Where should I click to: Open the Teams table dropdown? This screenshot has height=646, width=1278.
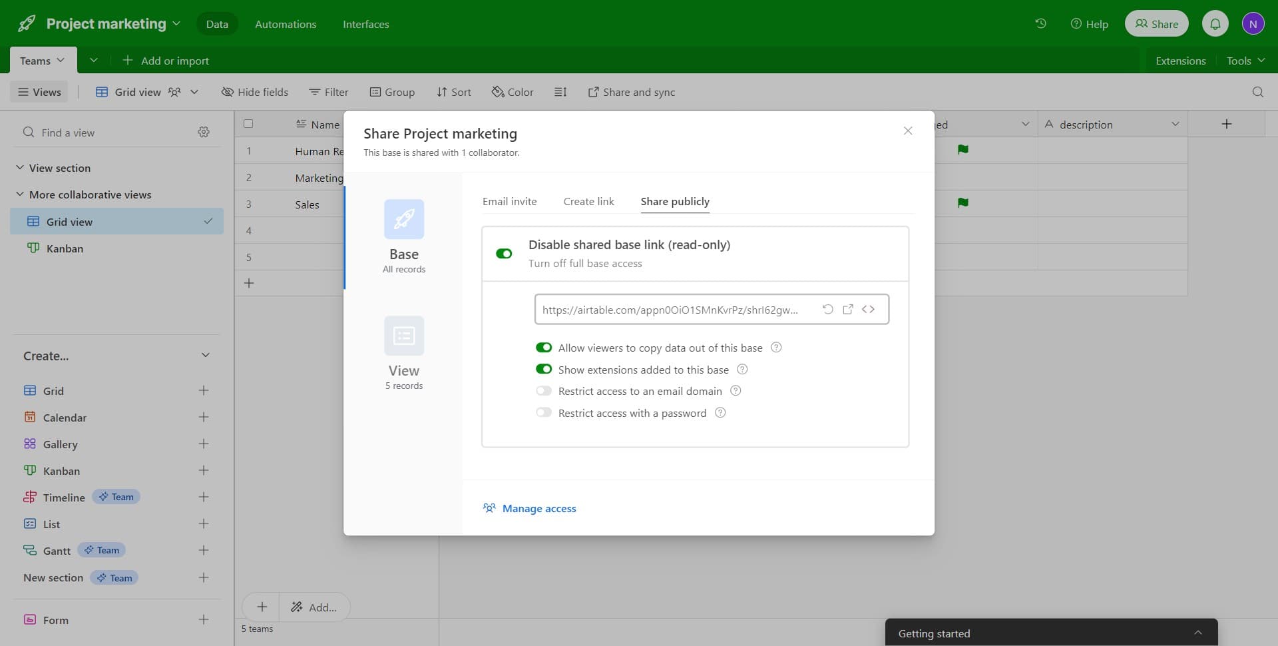(61, 60)
